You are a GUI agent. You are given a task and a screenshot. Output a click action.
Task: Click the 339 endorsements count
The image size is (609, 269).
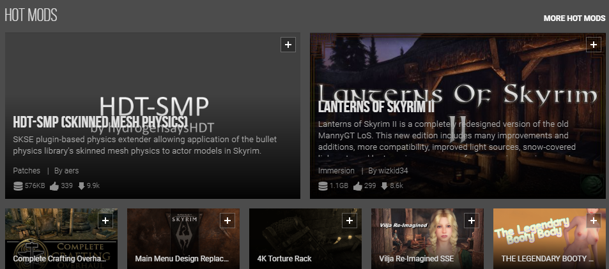pyautogui.click(x=67, y=186)
